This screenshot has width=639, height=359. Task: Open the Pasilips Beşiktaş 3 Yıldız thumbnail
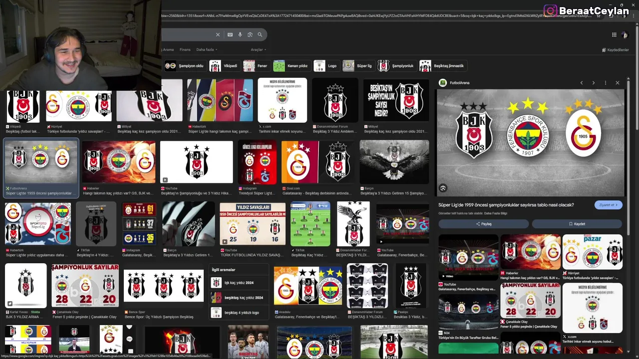click(411, 286)
